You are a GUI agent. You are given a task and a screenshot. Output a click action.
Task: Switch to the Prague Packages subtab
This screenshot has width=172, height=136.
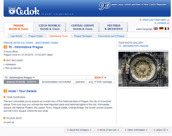click(83, 36)
